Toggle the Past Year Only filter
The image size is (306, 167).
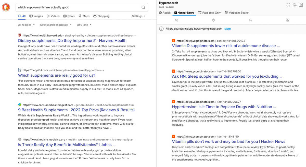click(209, 13)
